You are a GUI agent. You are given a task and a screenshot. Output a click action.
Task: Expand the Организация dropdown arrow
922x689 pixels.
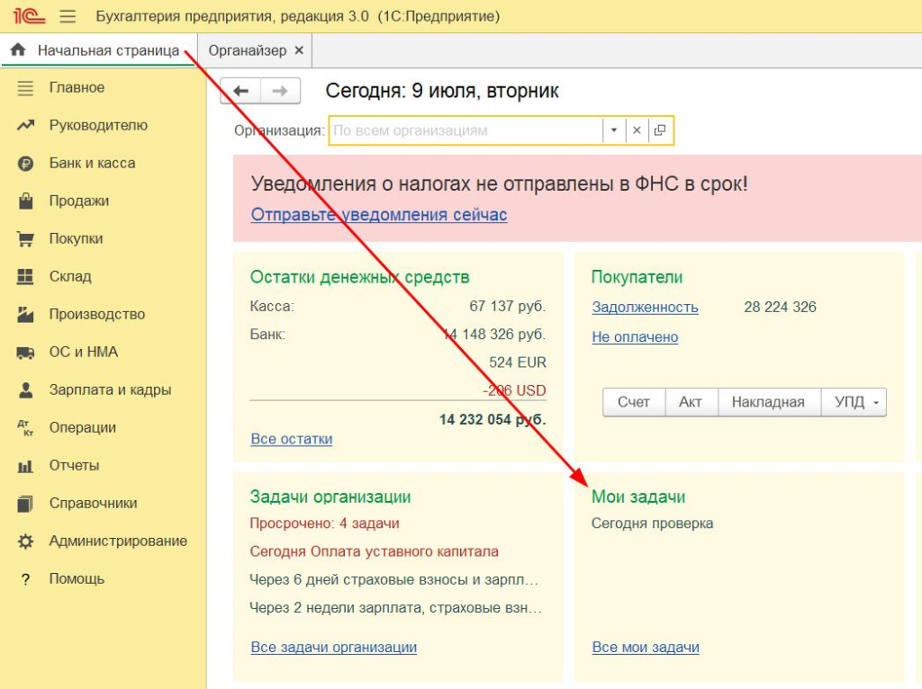[614, 130]
